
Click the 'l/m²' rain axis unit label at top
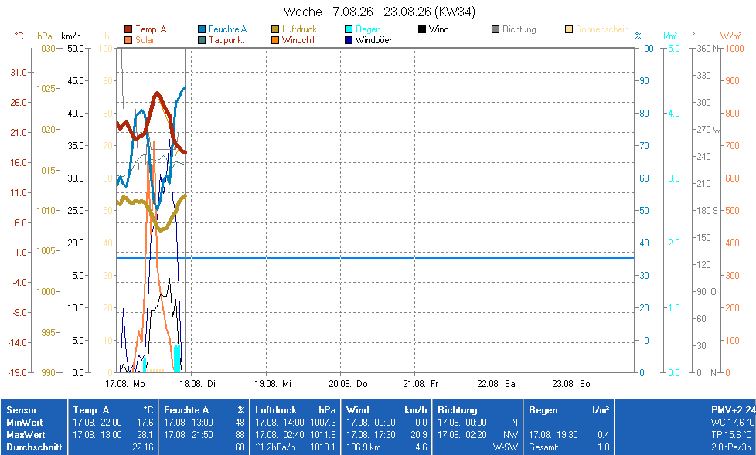point(670,36)
